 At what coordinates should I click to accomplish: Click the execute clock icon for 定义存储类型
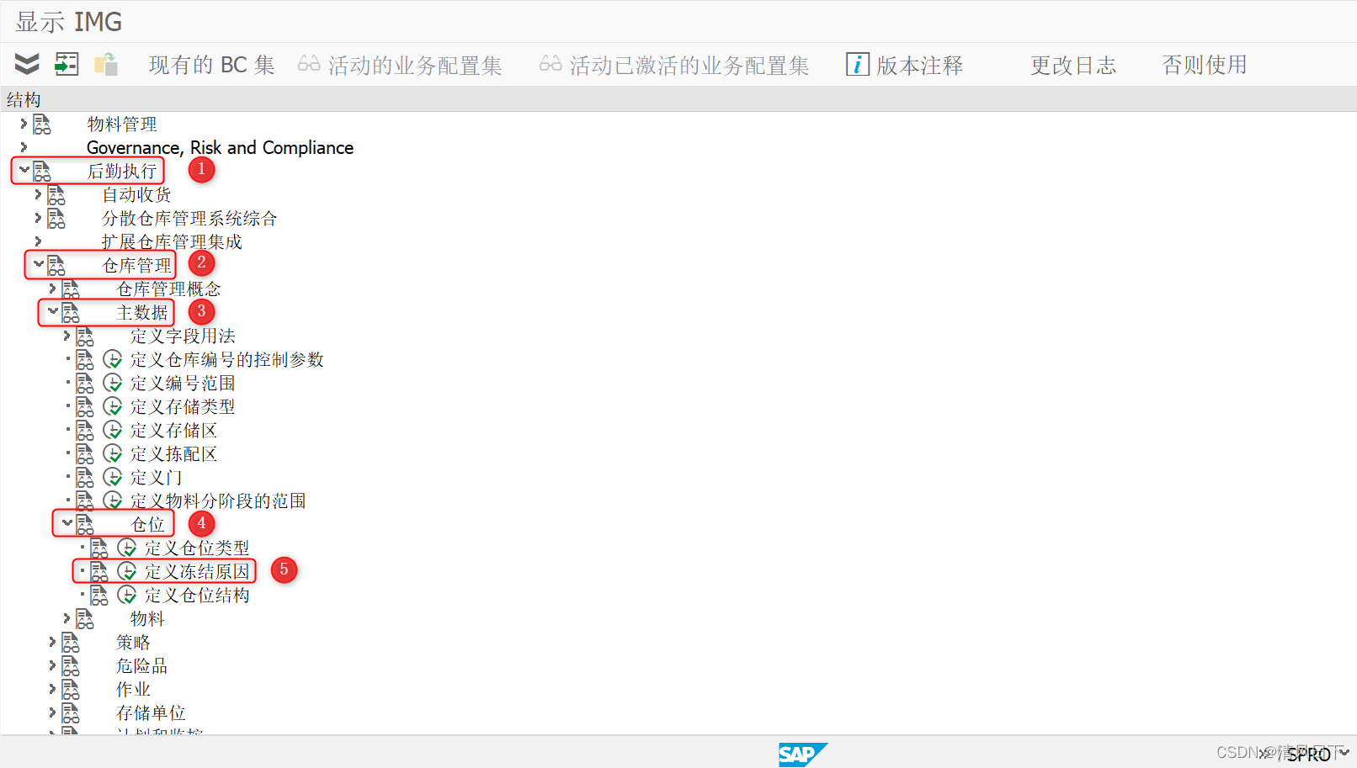coord(113,407)
